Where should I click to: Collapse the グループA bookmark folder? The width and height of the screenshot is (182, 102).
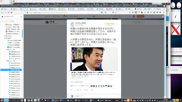tap(7, 50)
